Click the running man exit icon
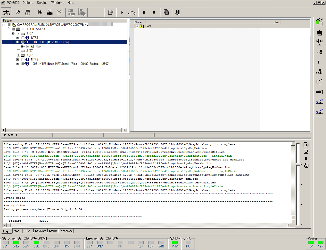Viewport: 326px width, 250px height. point(178,12)
